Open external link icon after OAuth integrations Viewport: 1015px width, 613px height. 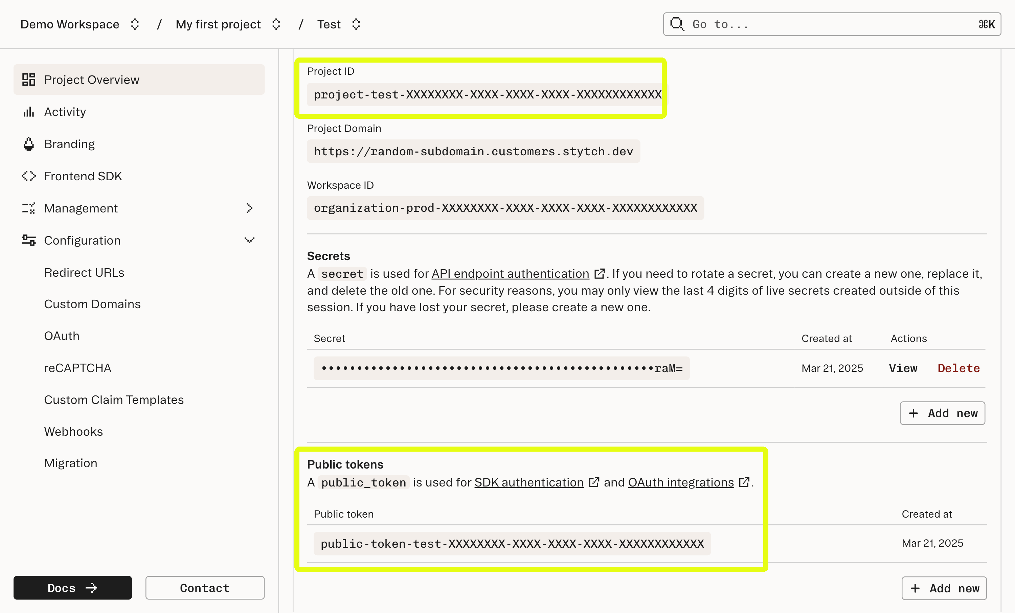click(744, 482)
